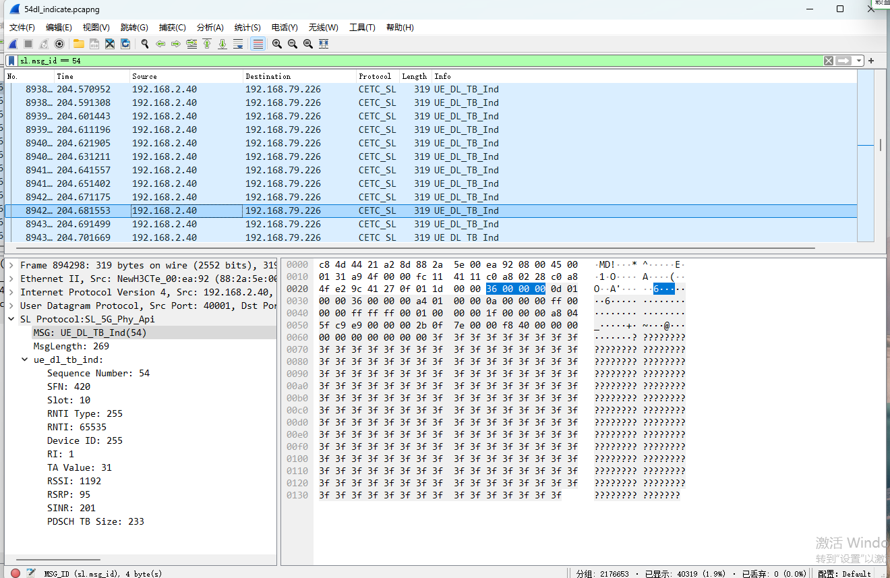Open the 跳转(G) menu

(134, 27)
